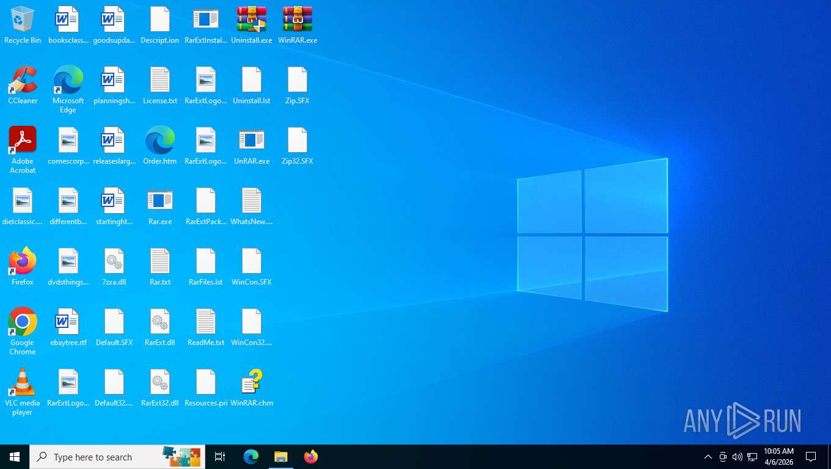
Task: Select the booksclass Word document icon
Action: 68,26
